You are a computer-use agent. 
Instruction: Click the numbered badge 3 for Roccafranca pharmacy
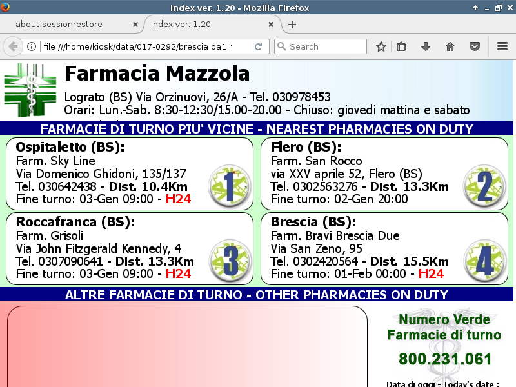230,260
